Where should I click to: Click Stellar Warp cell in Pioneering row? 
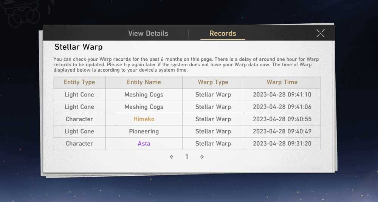pos(213,131)
